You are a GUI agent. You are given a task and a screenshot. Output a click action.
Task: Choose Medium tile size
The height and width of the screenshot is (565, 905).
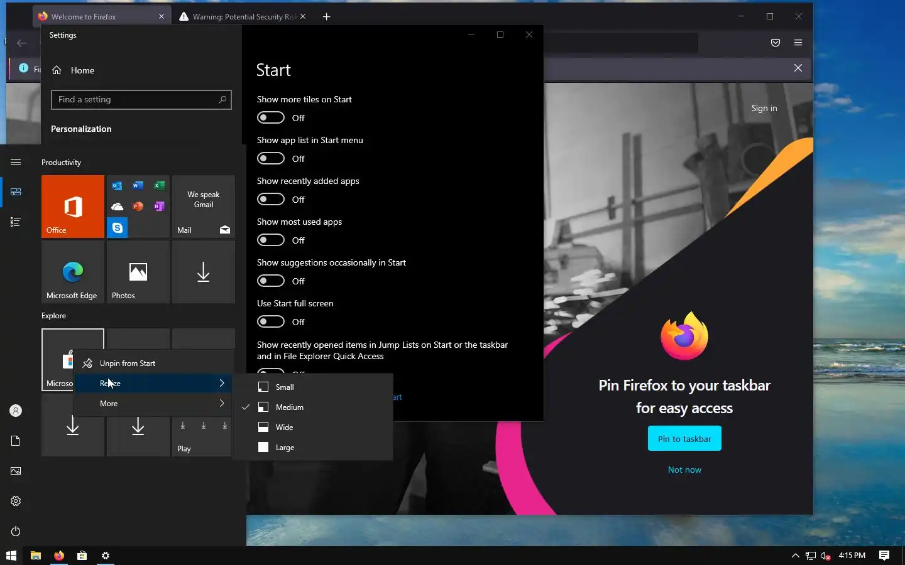coord(313,407)
